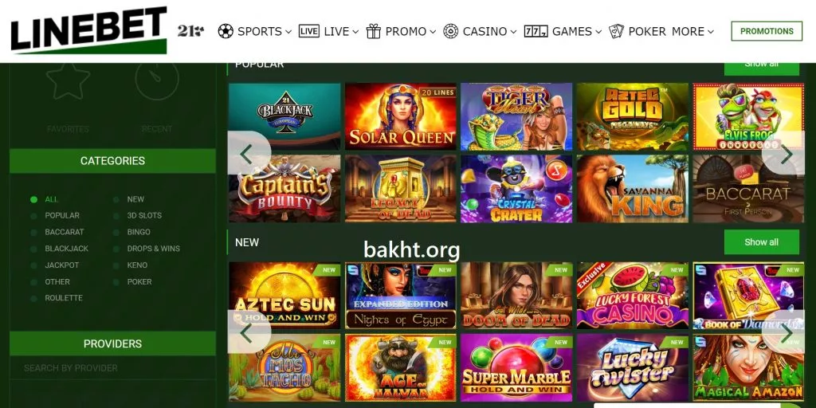The width and height of the screenshot is (816, 408).
Task: Select the Popular category radio option
Action: [33, 215]
